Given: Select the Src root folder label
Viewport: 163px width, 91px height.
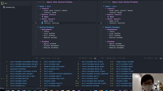Looking at the screenshot, I should pos(6,3).
